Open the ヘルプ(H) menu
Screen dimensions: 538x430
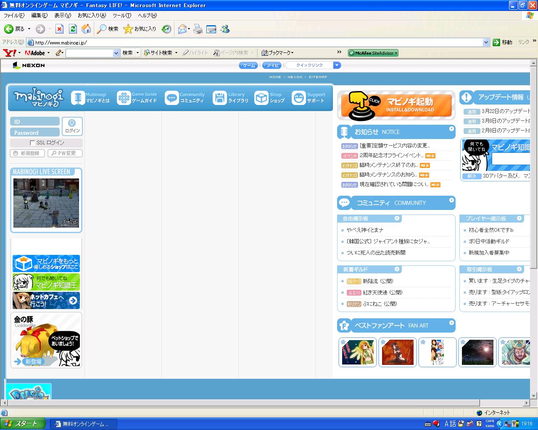click(148, 16)
